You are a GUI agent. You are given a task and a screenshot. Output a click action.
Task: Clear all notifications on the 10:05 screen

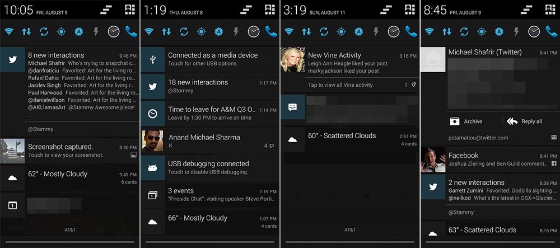106,10
